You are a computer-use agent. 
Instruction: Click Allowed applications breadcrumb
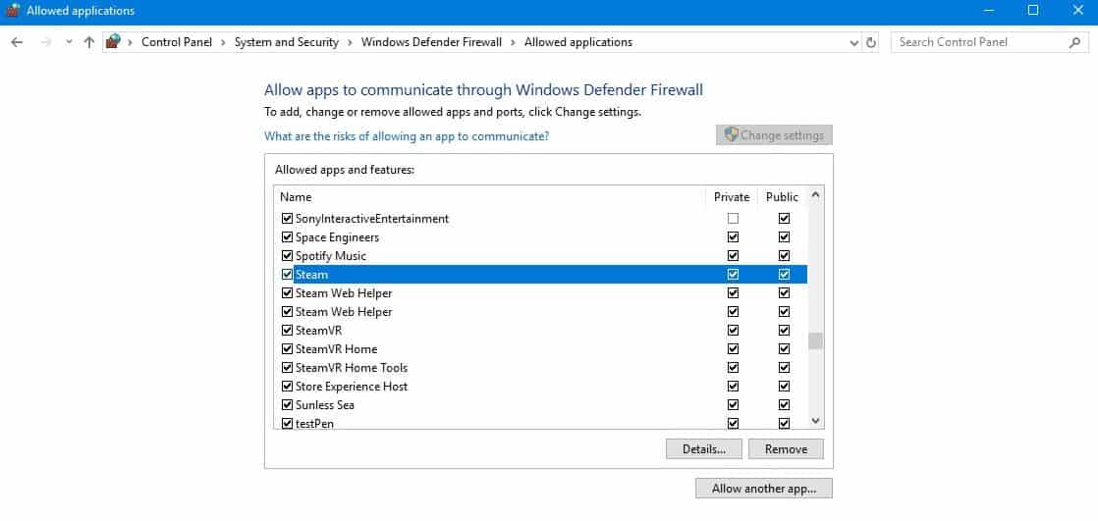[x=578, y=42]
